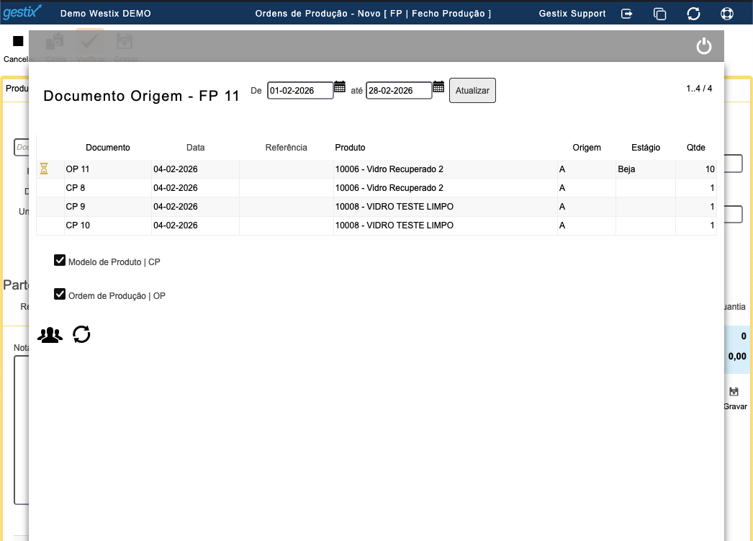The width and height of the screenshot is (753, 541).
Task: Uncheck Ordem de Produção | OP checkbox
Action: click(60, 295)
